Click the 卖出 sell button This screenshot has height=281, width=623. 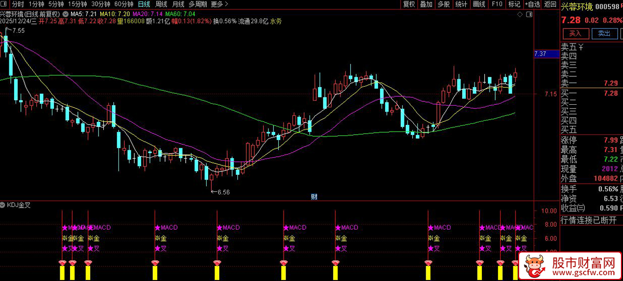click(604, 33)
